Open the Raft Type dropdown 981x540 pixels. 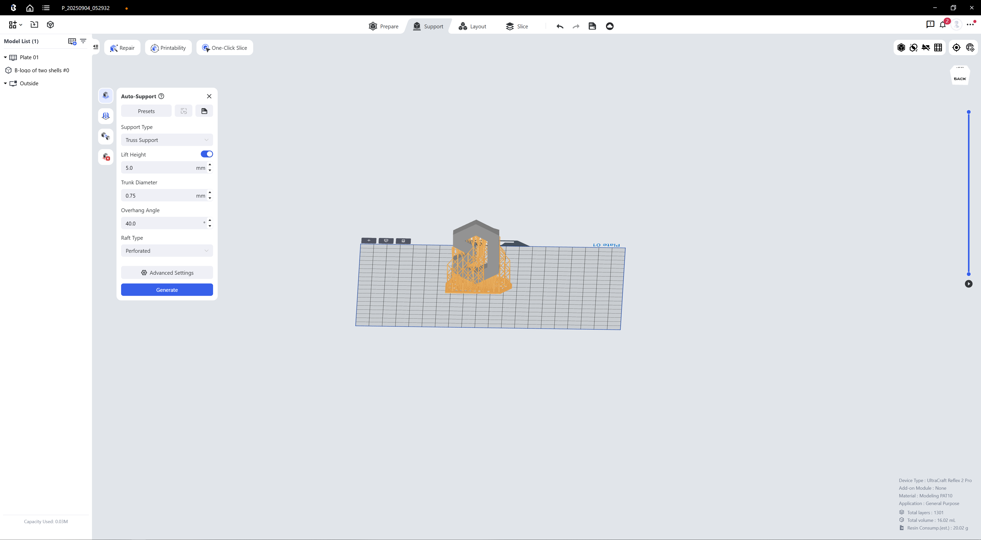pyautogui.click(x=167, y=251)
